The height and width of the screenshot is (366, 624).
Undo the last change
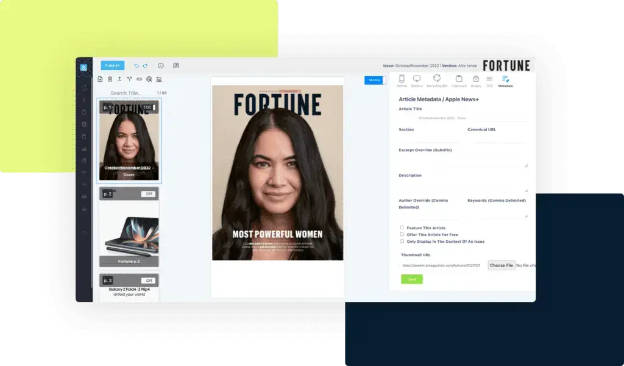point(136,66)
